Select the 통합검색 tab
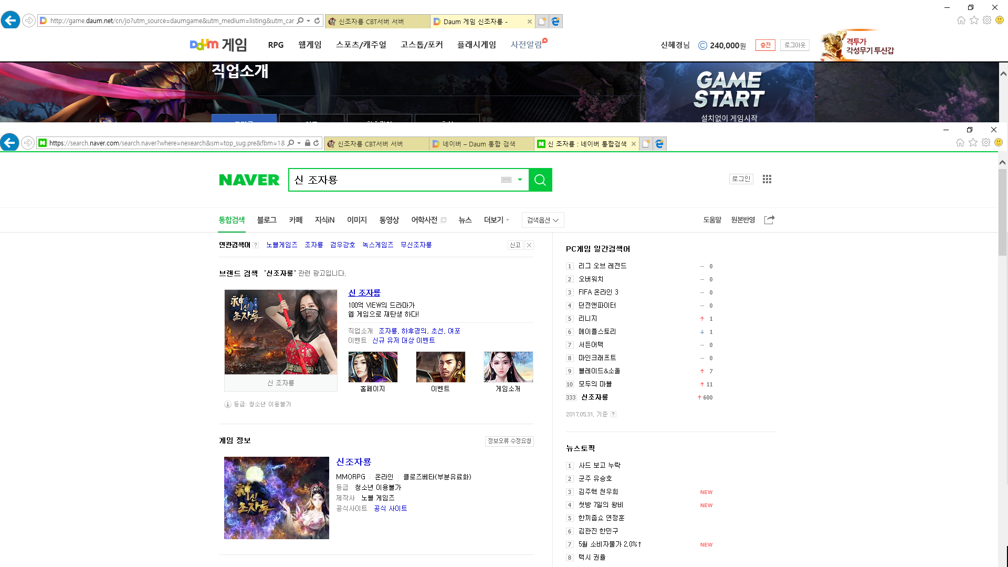 (232, 220)
